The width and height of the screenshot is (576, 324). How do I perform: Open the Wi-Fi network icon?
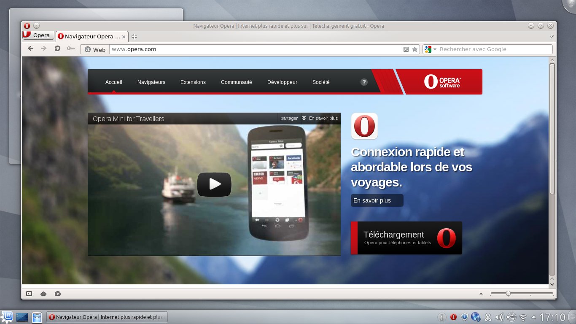tap(523, 317)
